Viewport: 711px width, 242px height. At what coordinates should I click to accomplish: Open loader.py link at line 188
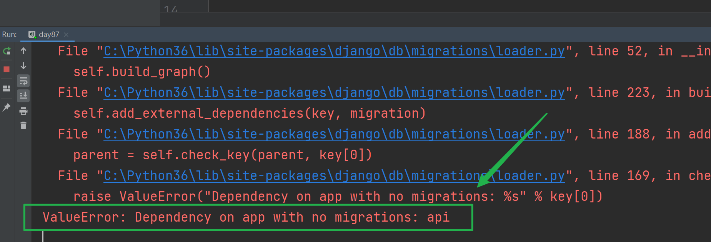[x=334, y=134]
